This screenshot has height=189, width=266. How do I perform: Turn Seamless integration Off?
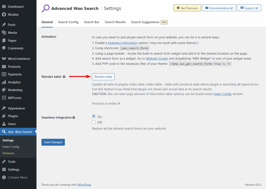[94, 122]
